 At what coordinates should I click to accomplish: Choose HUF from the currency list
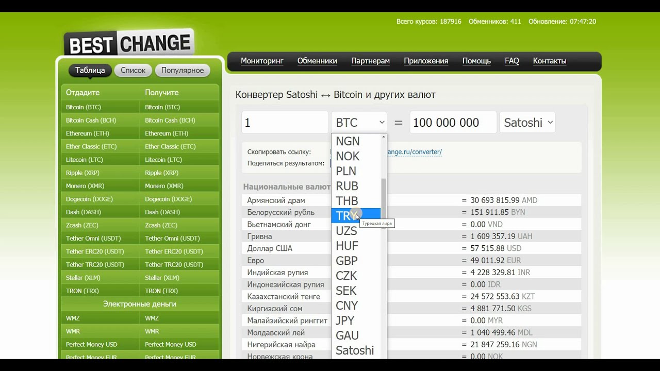pyautogui.click(x=356, y=246)
